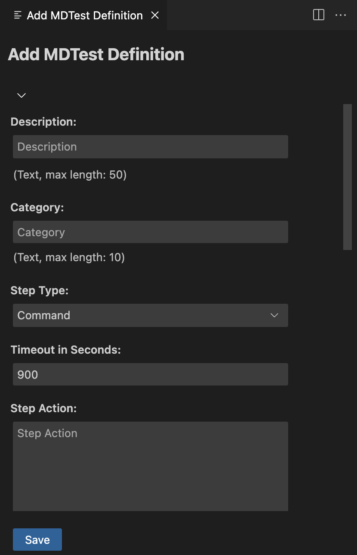
Task: Click the "Description:" field label
Action: pyautogui.click(x=43, y=122)
